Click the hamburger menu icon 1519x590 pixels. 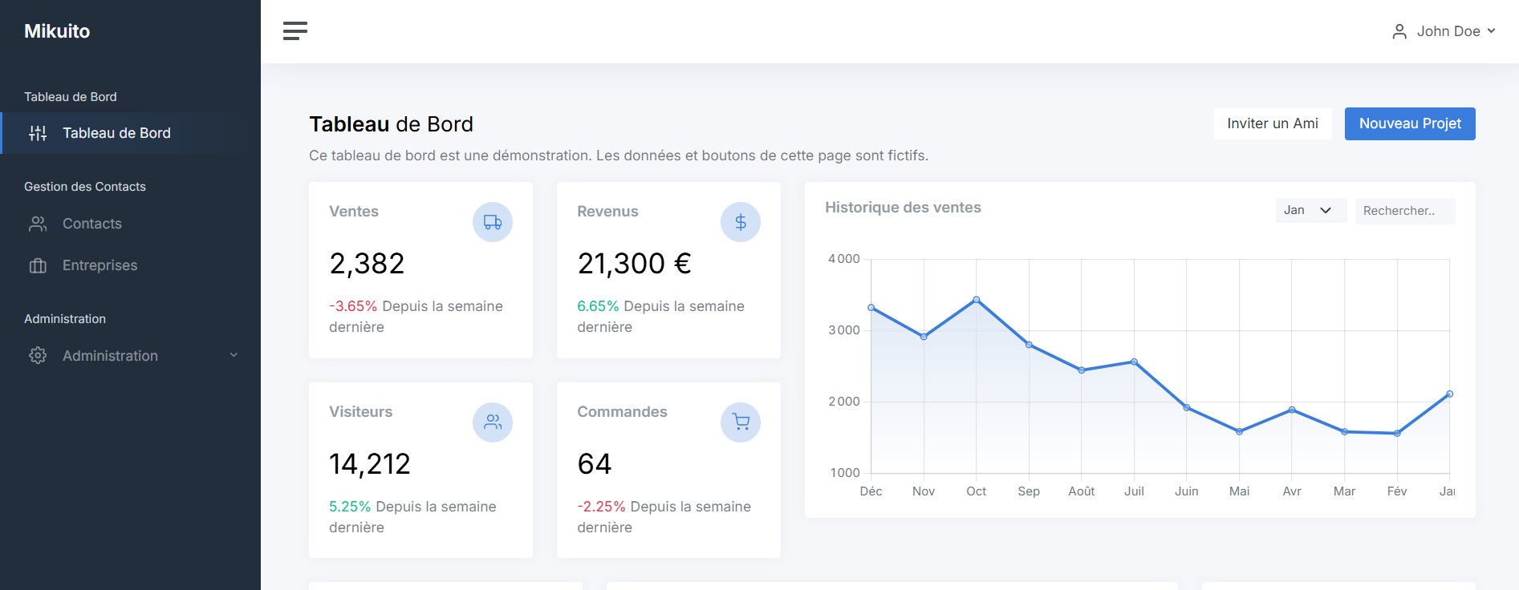tap(294, 31)
